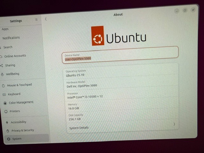Viewport: 204px width, 153px height.
Task: Click the System gear icon
Action: [9, 139]
